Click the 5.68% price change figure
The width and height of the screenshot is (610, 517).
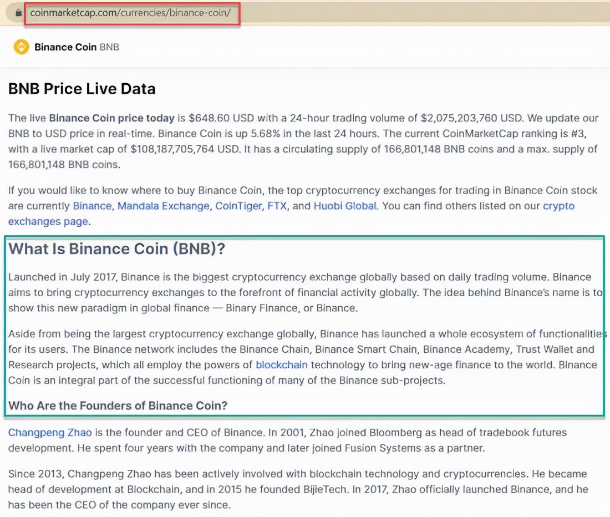(x=265, y=134)
